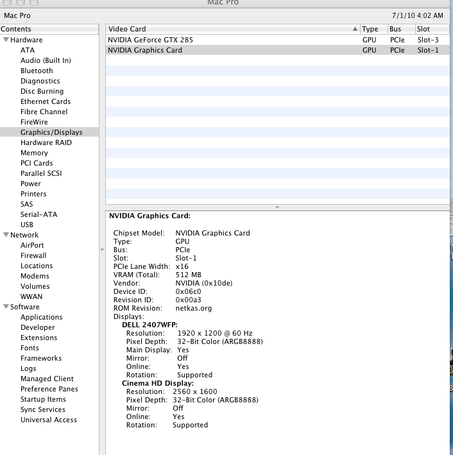Select Bluetooth in the sidebar
The width and height of the screenshot is (453, 455).
click(x=37, y=71)
